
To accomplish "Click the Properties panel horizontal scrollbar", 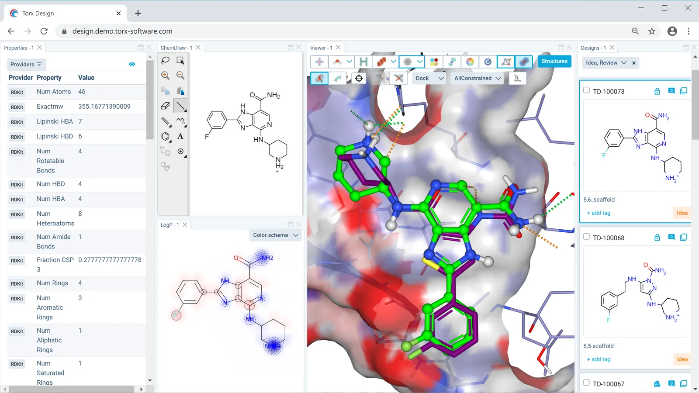I will pyautogui.click(x=72, y=389).
